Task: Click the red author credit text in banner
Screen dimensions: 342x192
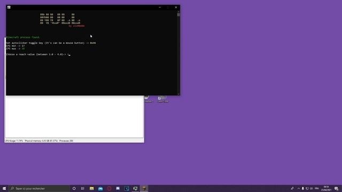Action: 76,26
